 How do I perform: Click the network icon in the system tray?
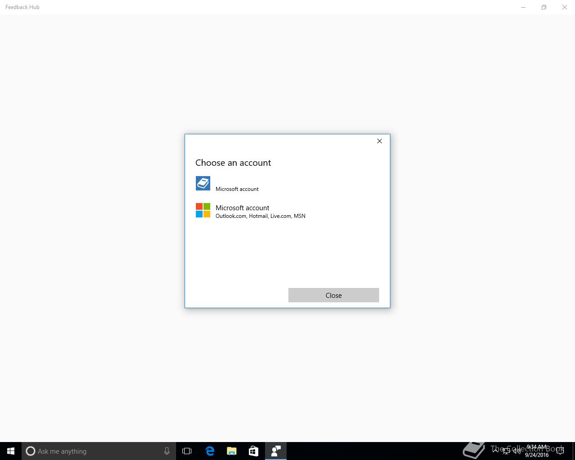506,451
